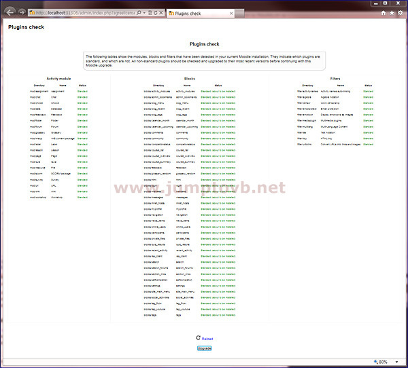Click 'calendar_upcoming' block name

tap(187, 127)
